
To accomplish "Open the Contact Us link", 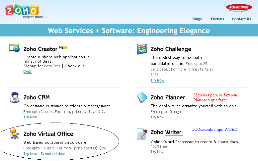I will 241,19.
